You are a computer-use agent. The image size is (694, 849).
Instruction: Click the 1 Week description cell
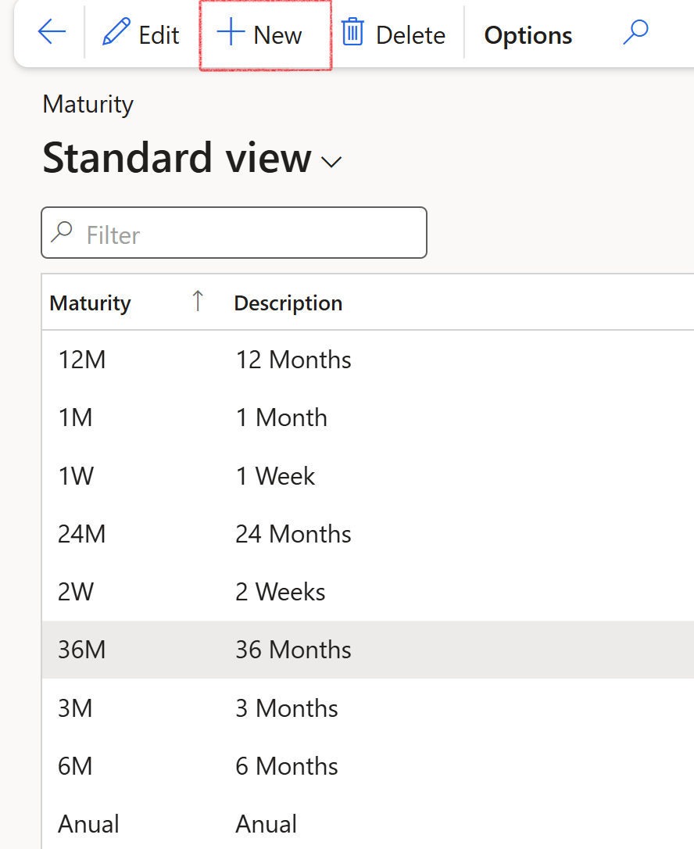click(275, 476)
